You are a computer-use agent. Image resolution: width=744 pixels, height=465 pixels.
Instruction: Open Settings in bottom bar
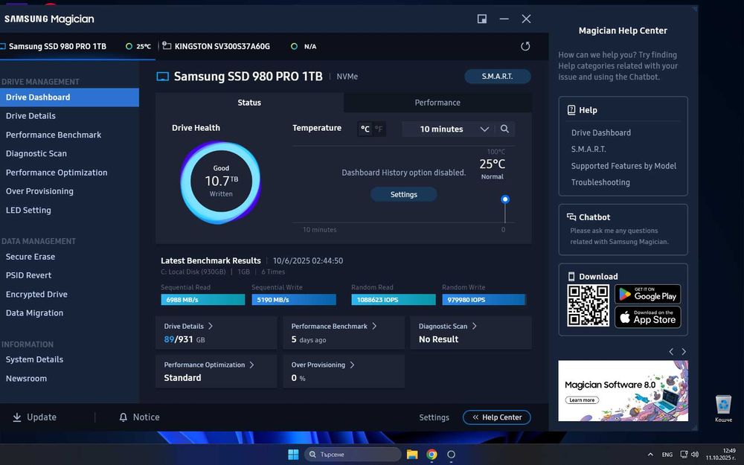[434, 417]
